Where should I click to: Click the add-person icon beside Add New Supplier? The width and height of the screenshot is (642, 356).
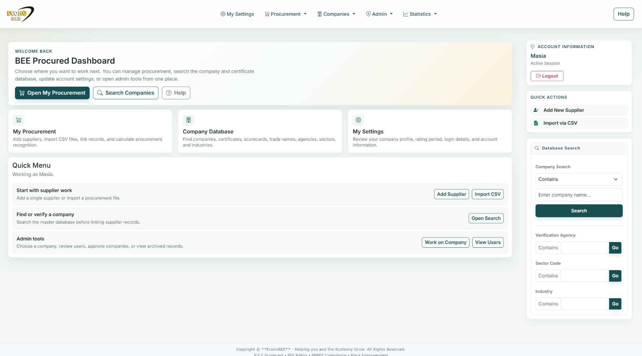click(536, 110)
